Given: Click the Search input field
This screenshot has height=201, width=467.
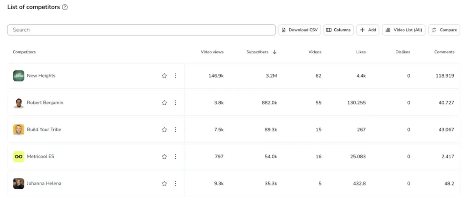Looking at the screenshot, I should [141, 30].
